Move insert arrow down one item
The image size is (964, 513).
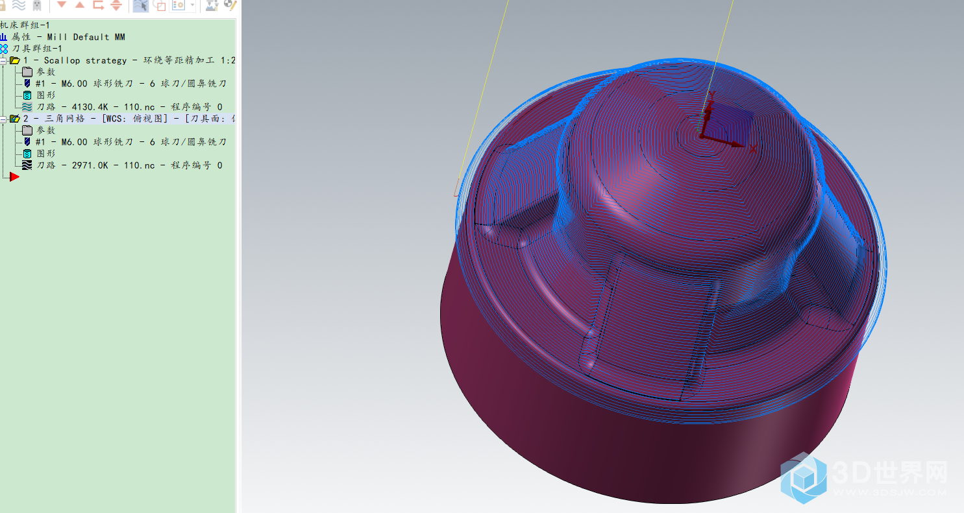click(62, 5)
